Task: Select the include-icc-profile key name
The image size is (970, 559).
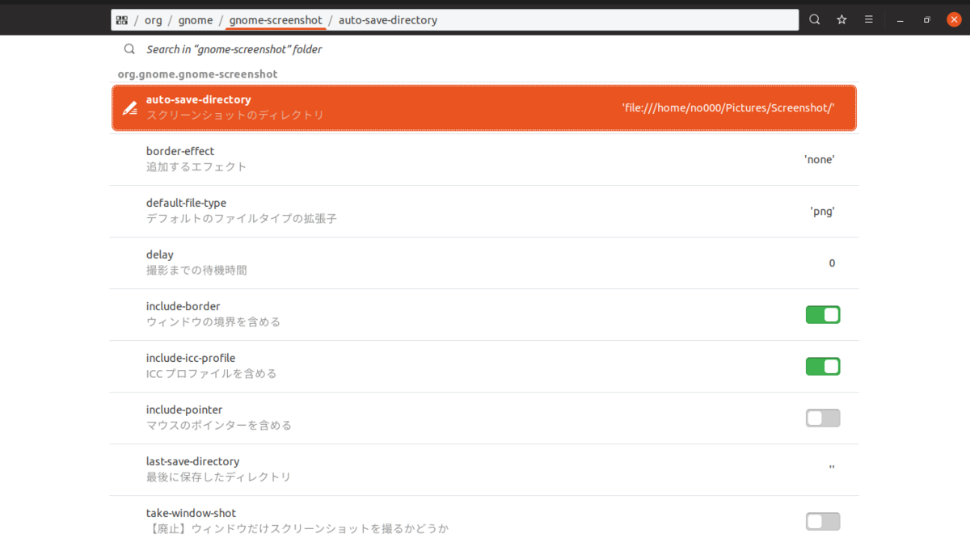Action: coord(191,358)
